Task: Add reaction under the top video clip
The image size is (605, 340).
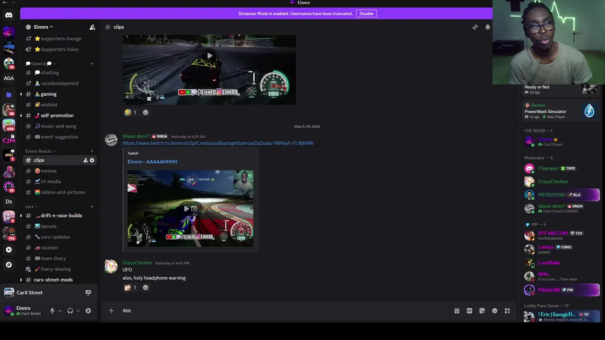Action: click(146, 112)
